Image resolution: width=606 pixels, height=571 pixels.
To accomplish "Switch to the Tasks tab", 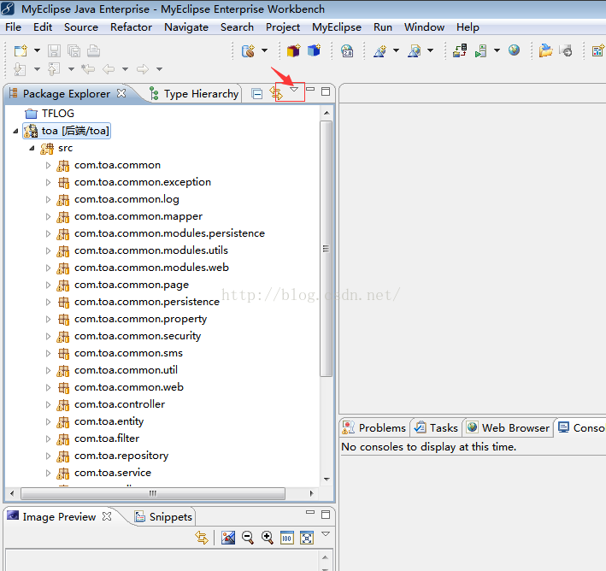I will (x=436, y=428).
